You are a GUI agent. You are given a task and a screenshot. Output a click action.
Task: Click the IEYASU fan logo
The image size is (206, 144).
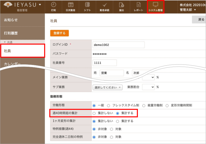(x=8, y=5)
